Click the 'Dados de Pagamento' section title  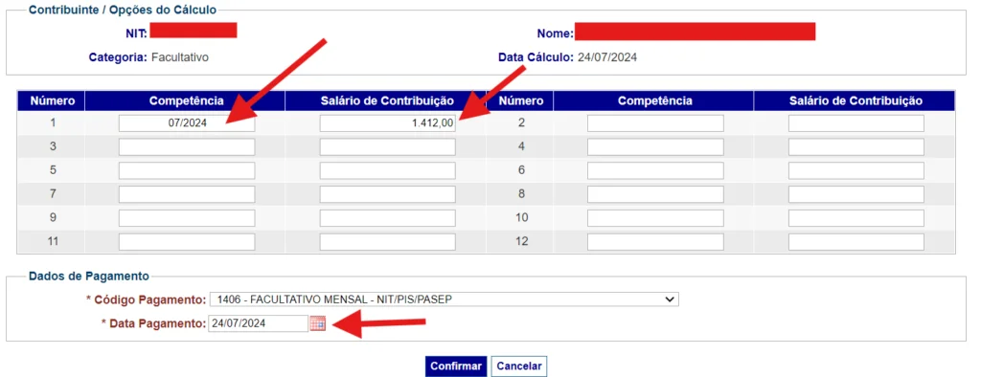89,276
